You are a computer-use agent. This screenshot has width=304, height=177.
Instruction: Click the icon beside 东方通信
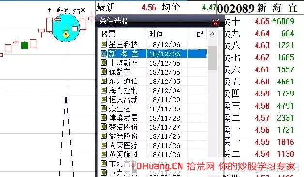pos(104,81)
